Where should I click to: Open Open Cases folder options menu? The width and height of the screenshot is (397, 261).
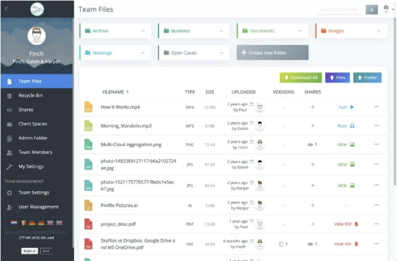click(222, 52)
